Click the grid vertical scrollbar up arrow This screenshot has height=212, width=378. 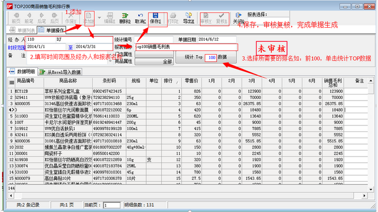(371, 81)
